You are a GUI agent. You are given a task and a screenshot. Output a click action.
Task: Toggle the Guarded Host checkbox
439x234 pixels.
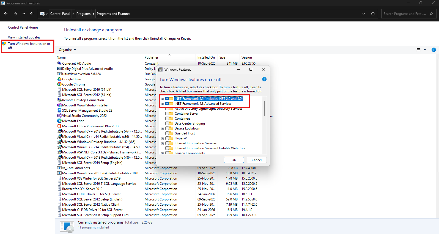click(167, 133)
